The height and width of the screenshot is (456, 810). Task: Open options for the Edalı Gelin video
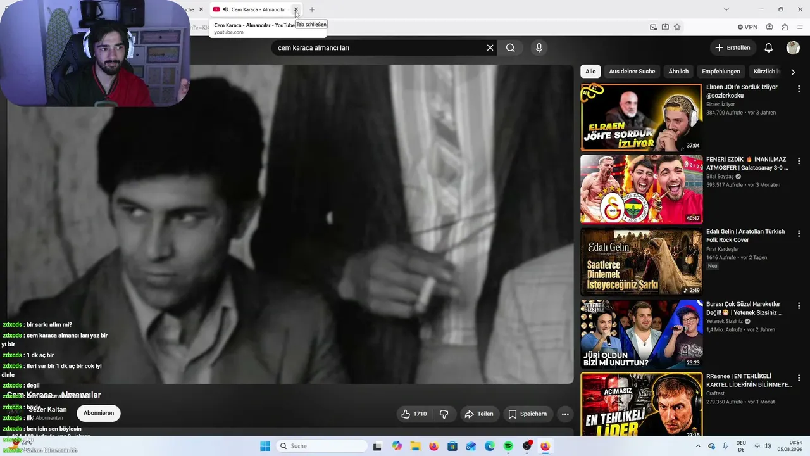[799, 233]
